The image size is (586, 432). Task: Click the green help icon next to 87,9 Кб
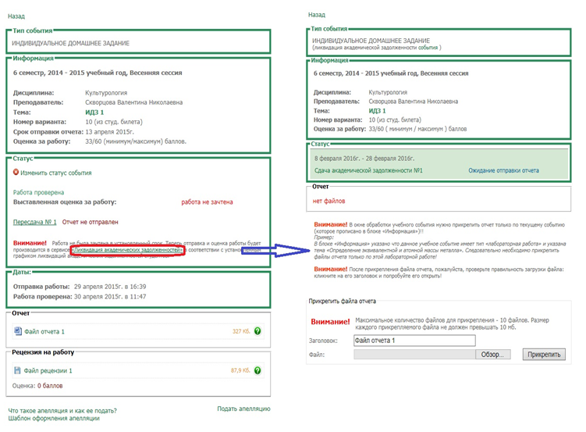pos(257,371)
